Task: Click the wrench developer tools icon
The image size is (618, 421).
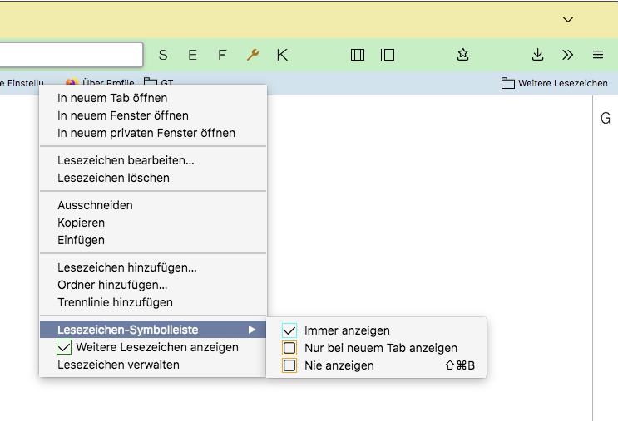Action: 253,55
